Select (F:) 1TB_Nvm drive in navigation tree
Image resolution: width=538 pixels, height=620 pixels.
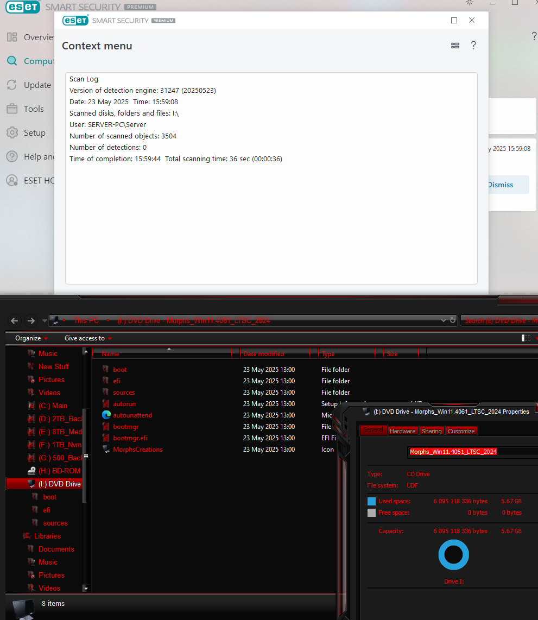54,445
